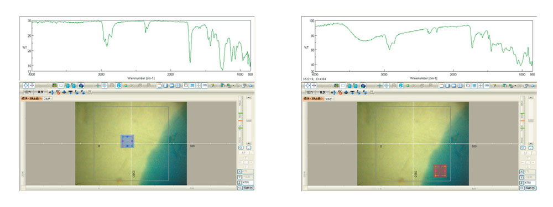
Task: Click the red crossed-out XY icon in left panel
Action: [x=59, y=92]
